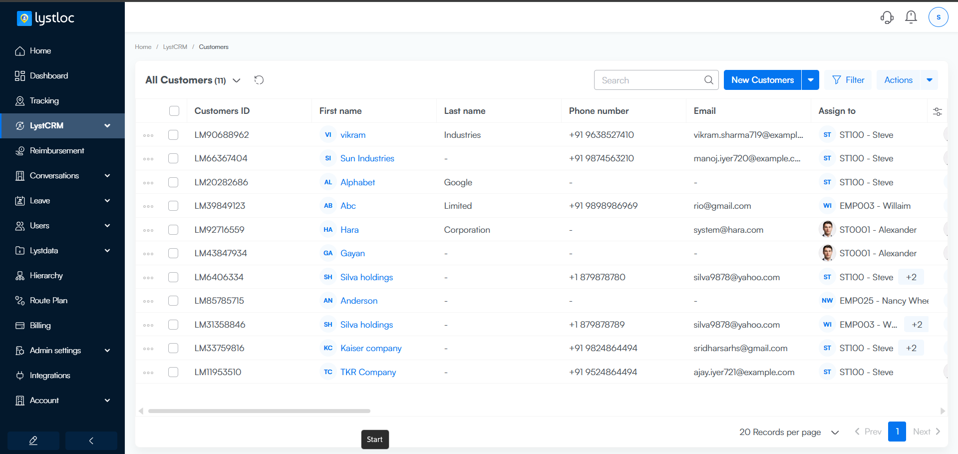The height and width of the screenshot is (454, 958).
Task: Open Tracking in the sidebar
Action: [44, 101]
